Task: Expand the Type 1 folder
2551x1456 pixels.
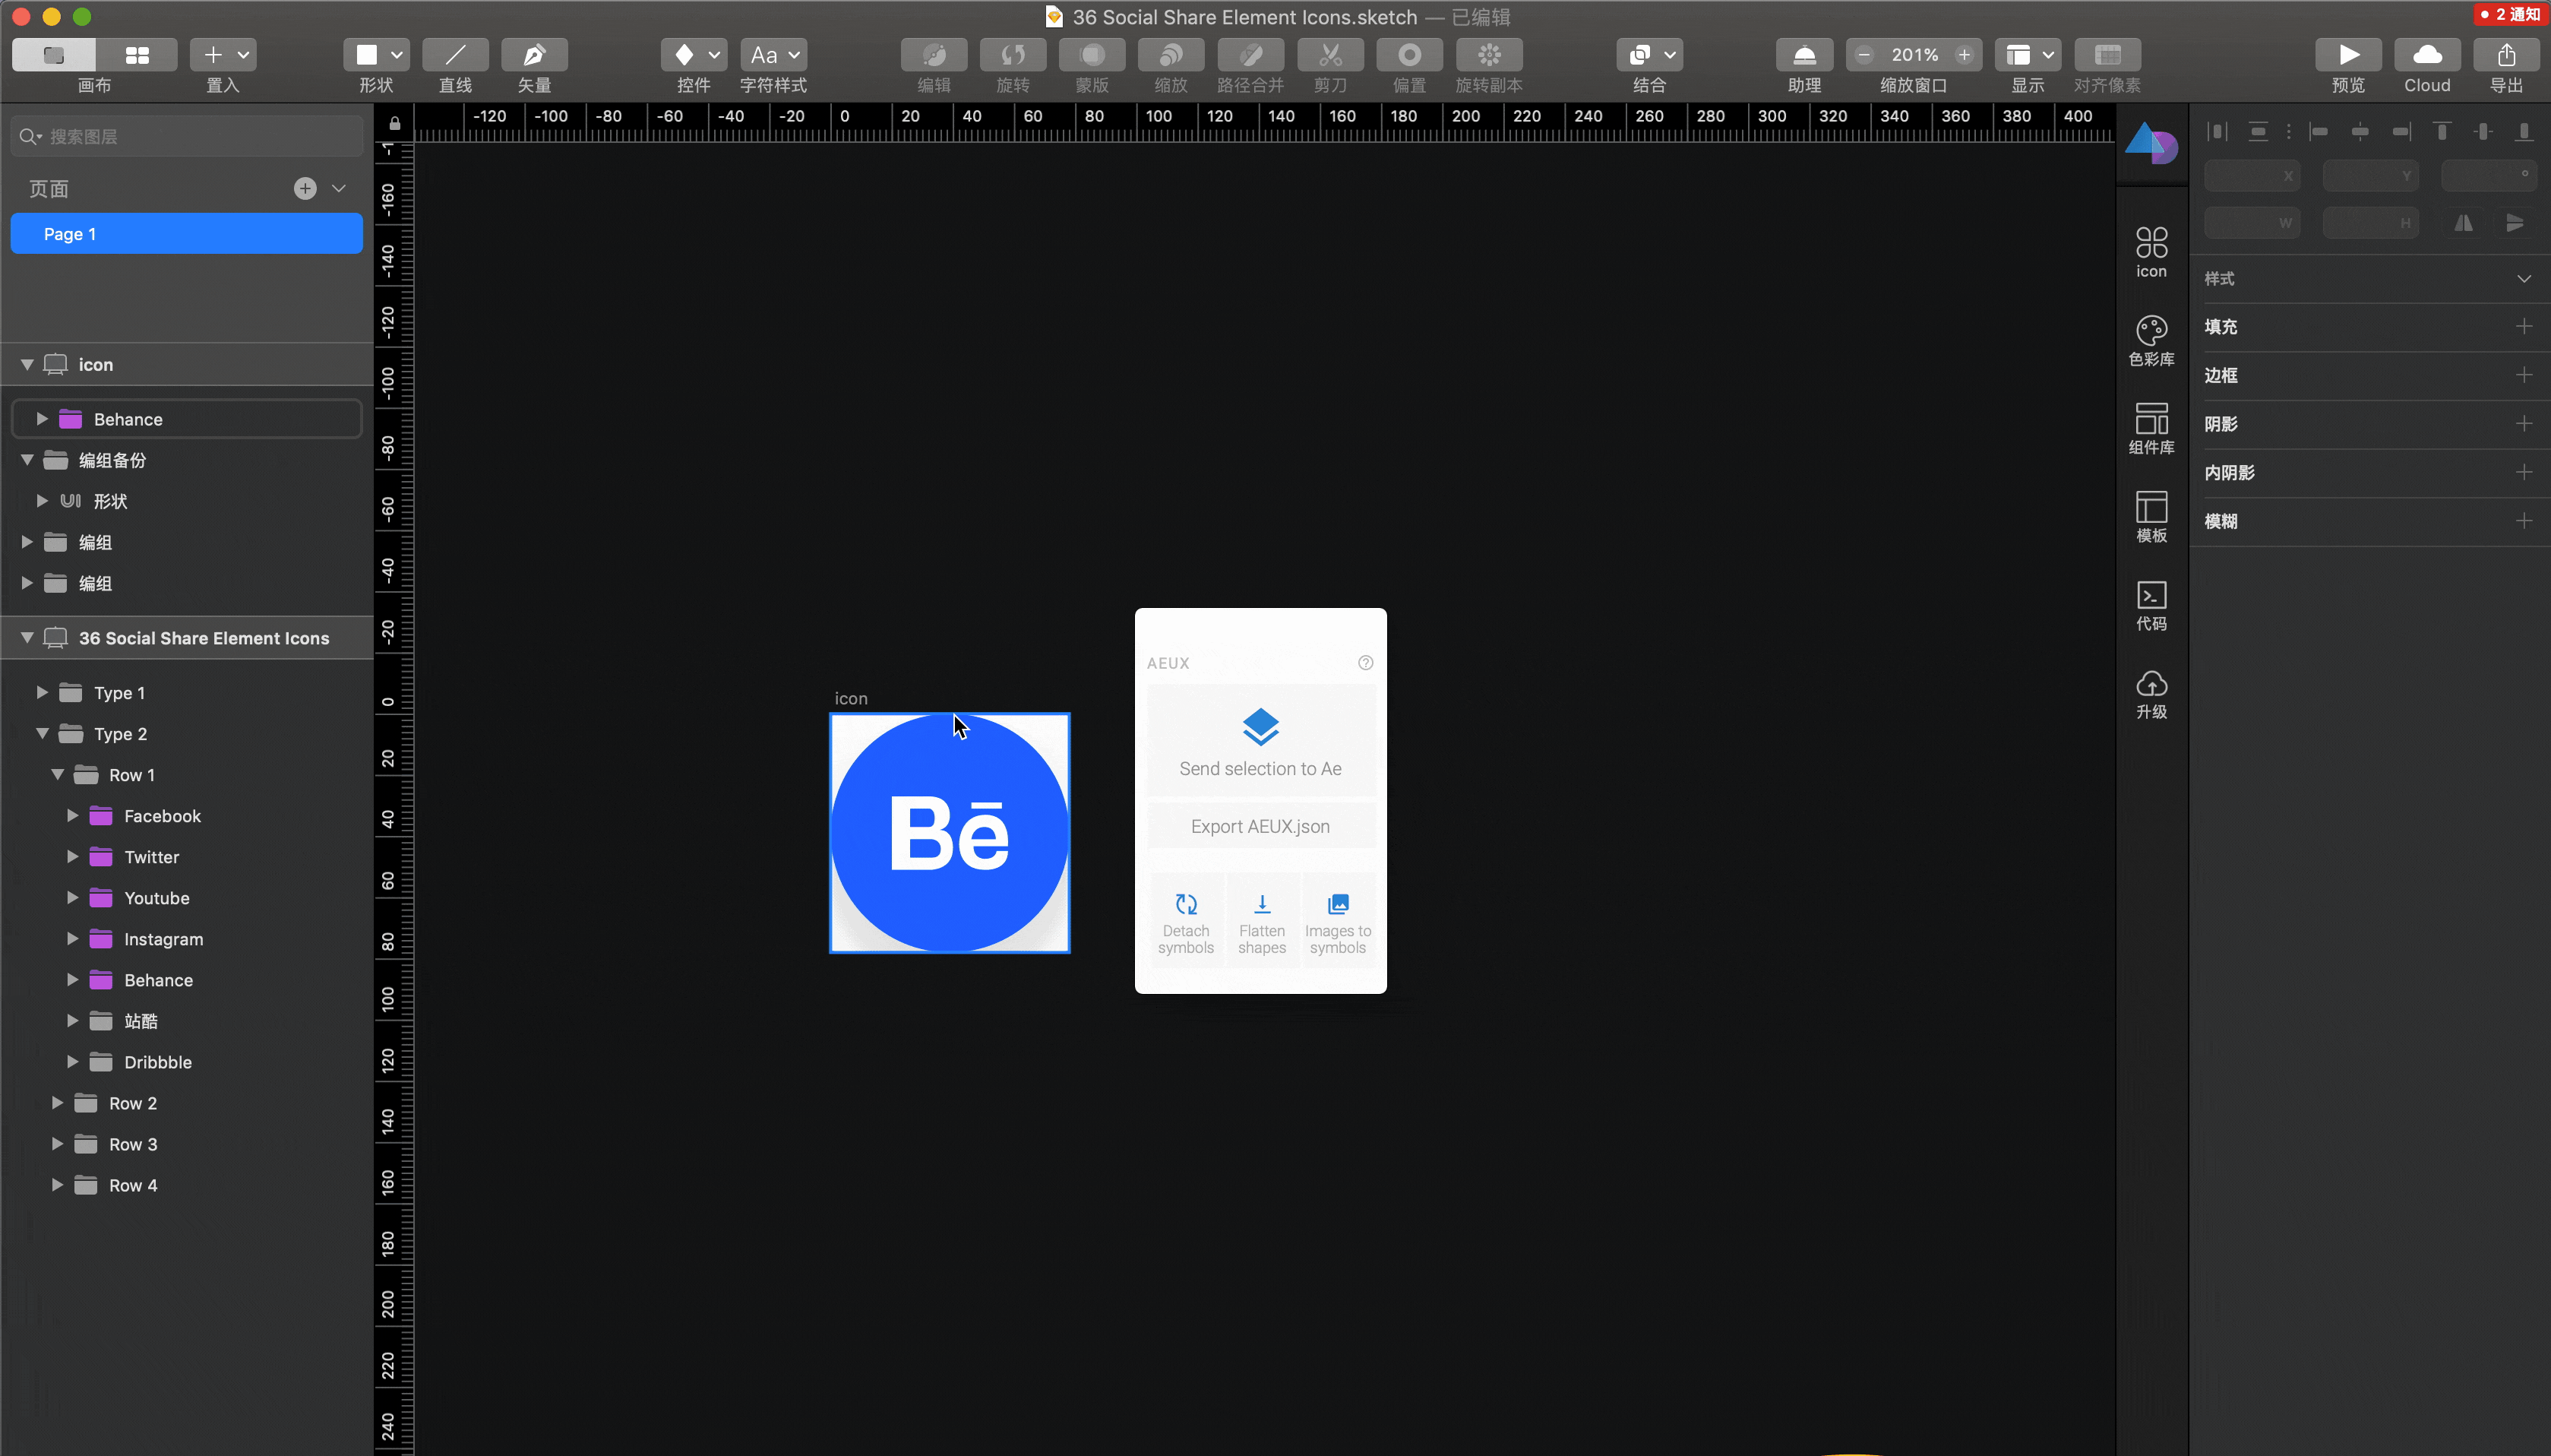Action: [42, 692]
